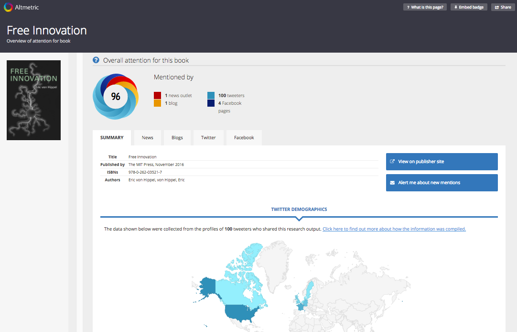Click the envelope icon on Alert me button
The image size is (517, 332).
(392, 182)
